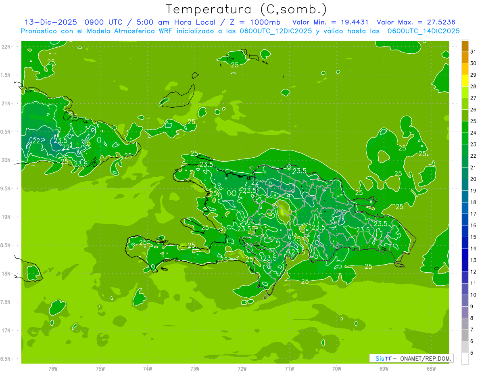The height and width of the screenshot is (374, 484).
Task: Click the colorbar scale label "12"
Action: coord(474,272)
